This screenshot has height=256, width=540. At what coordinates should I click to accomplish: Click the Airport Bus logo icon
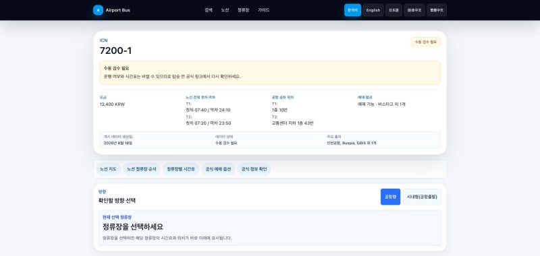tap(98, 10)
